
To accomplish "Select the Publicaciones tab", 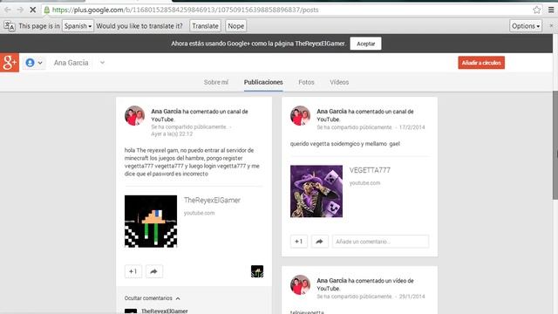I will point(263,82).
